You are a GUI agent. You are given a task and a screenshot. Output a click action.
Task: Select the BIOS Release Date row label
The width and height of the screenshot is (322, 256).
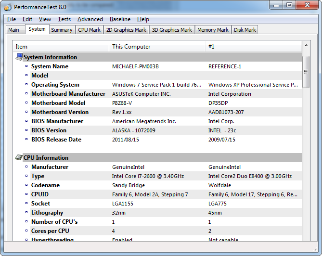[x=56, y=140]
